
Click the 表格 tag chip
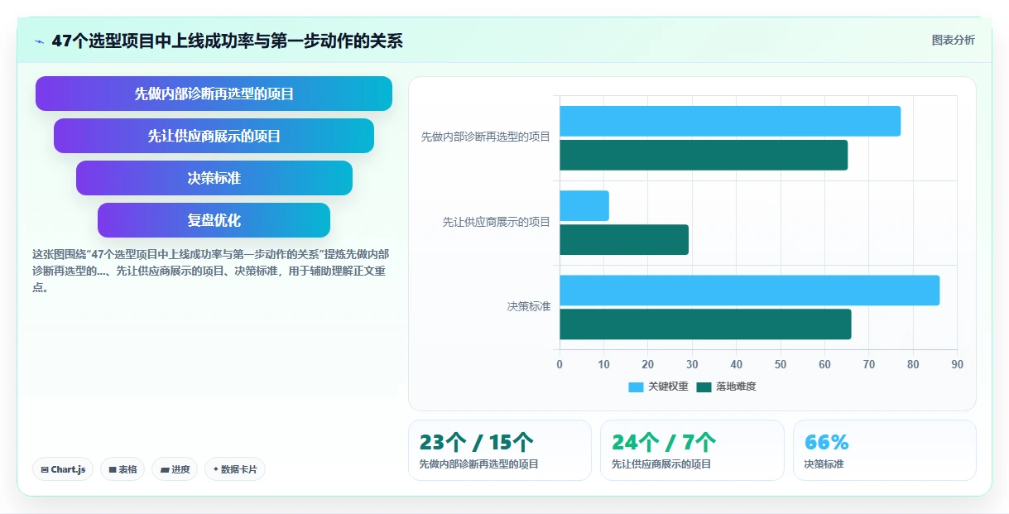coord(123,469)
